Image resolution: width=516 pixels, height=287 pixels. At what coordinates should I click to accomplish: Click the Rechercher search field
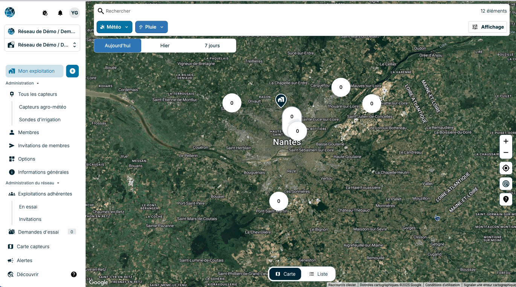tap(286, 11)
